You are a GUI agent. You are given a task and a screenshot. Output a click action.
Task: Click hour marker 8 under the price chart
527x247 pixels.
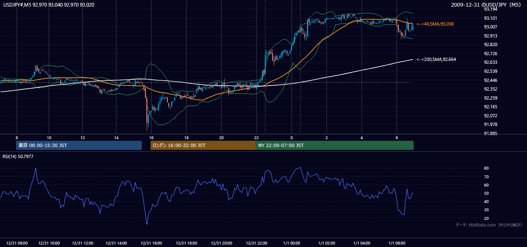tap(17, 137)
